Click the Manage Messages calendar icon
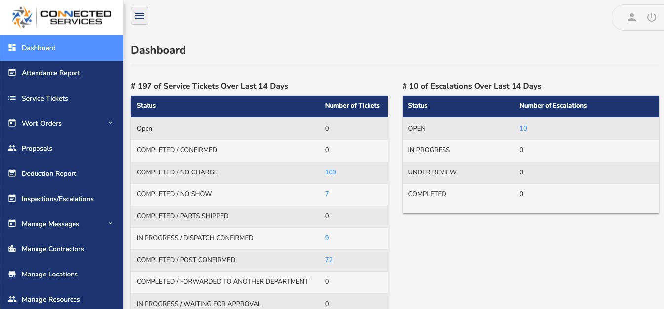This screenshot has height=309, width=664. 12,224
